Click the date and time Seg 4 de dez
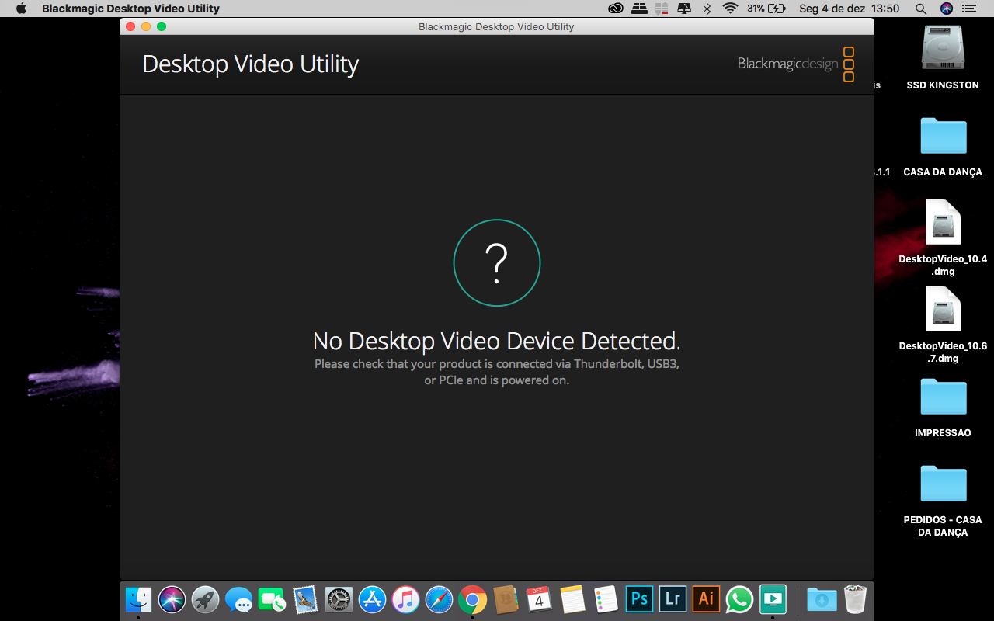 point(849,9)
